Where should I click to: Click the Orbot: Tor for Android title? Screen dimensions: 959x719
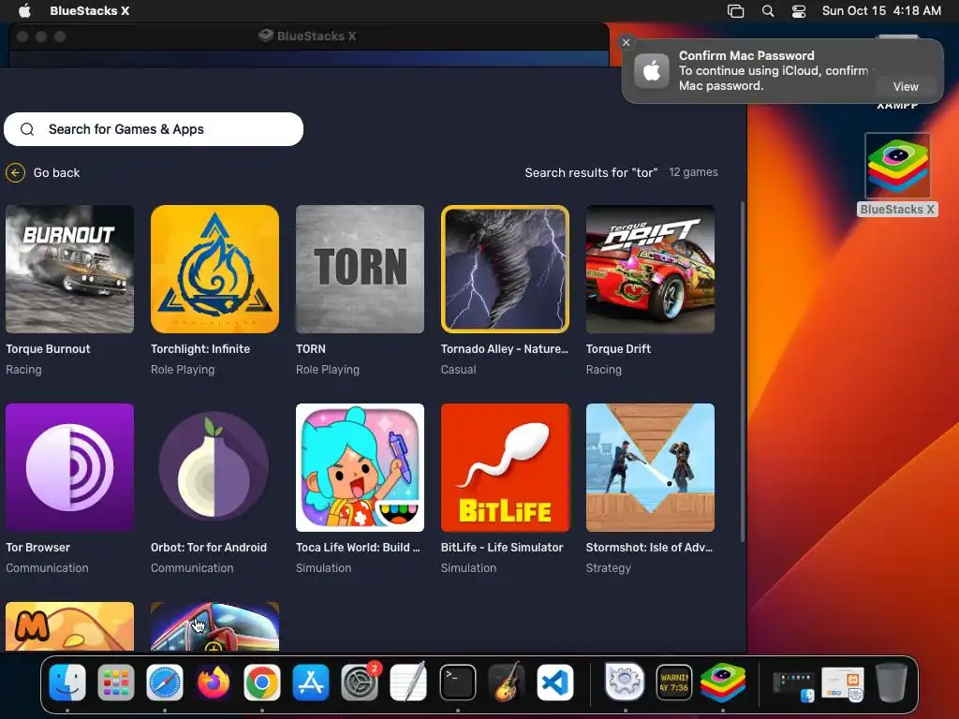209,548
